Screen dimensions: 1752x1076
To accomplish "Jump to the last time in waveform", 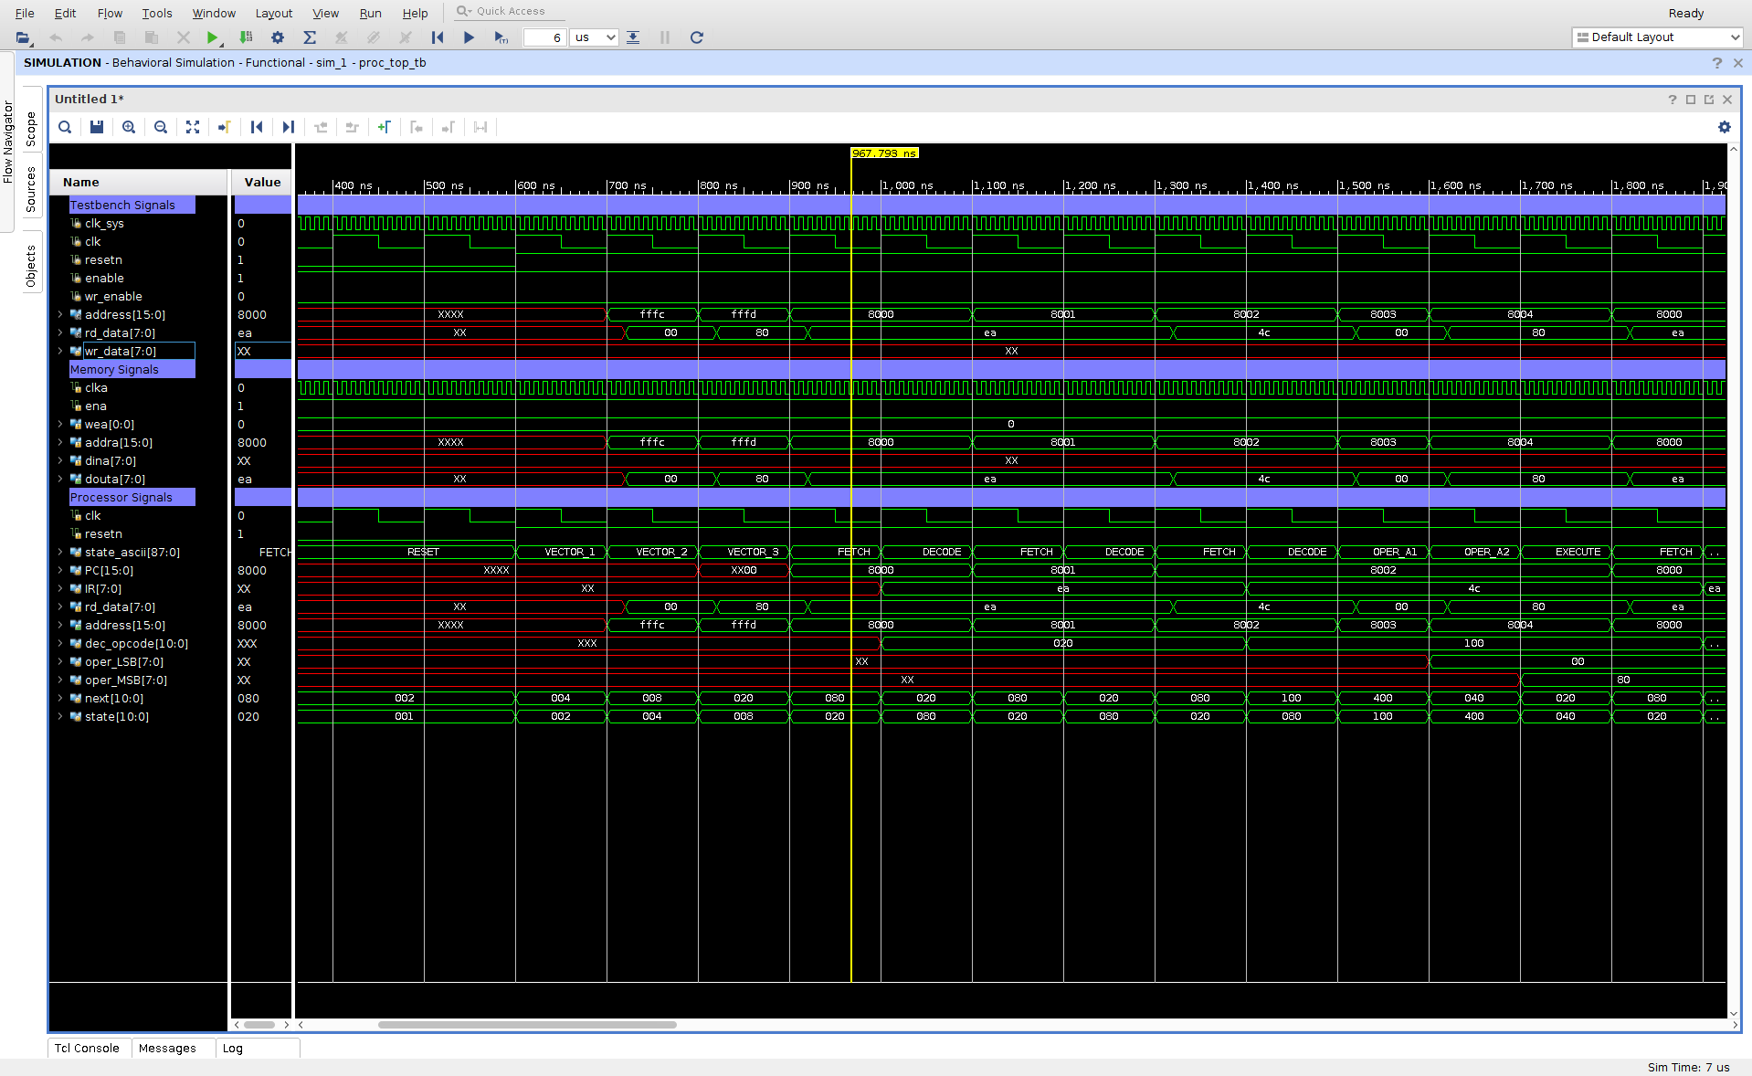I will point(289,127).
